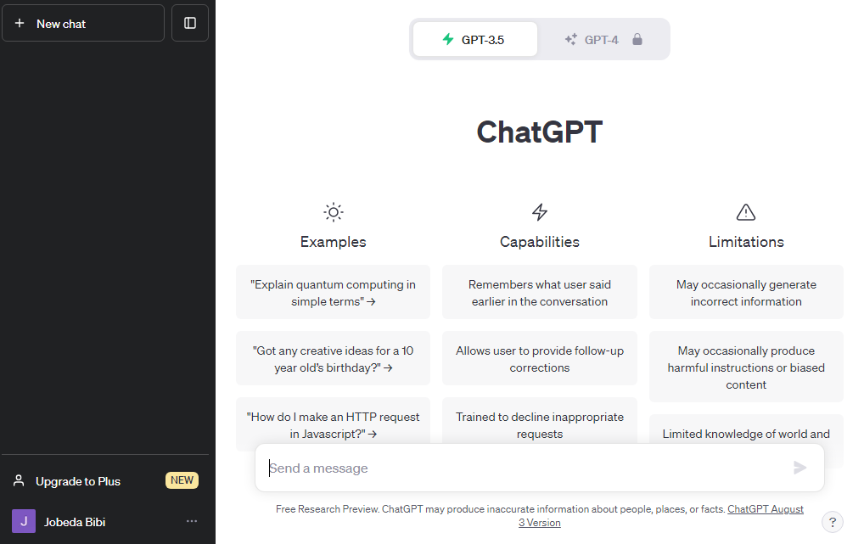
Task: Click the GPT-4 sparkle icon
Action: [x=570, y=39]
